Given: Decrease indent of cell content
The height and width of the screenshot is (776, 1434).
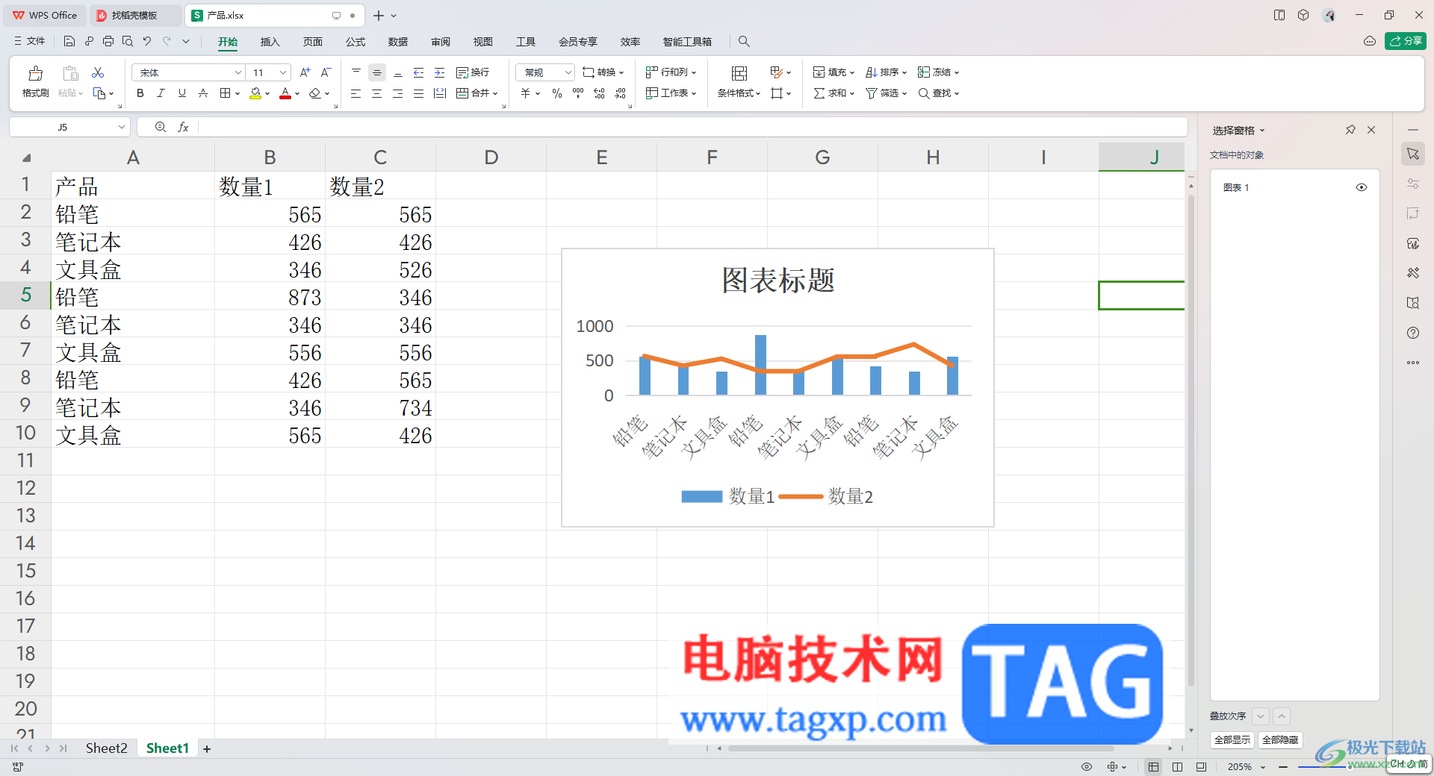Looking at the screenshot, I should 419,72.
